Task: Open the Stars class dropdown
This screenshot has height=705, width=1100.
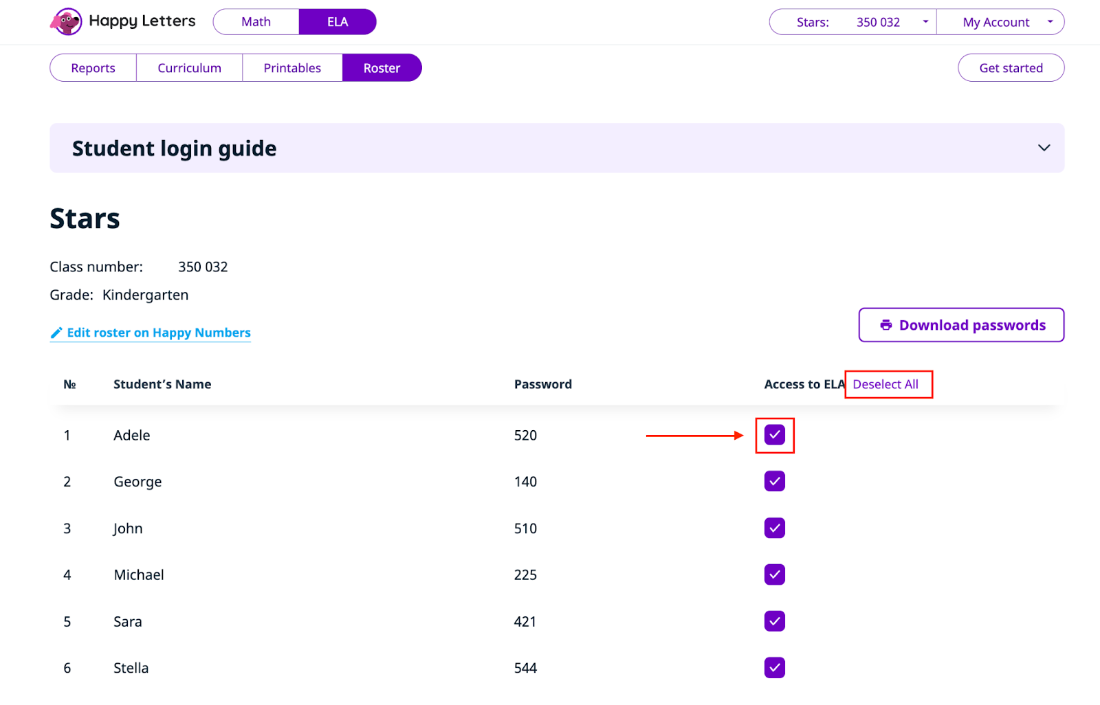Action: pos(852,22)
